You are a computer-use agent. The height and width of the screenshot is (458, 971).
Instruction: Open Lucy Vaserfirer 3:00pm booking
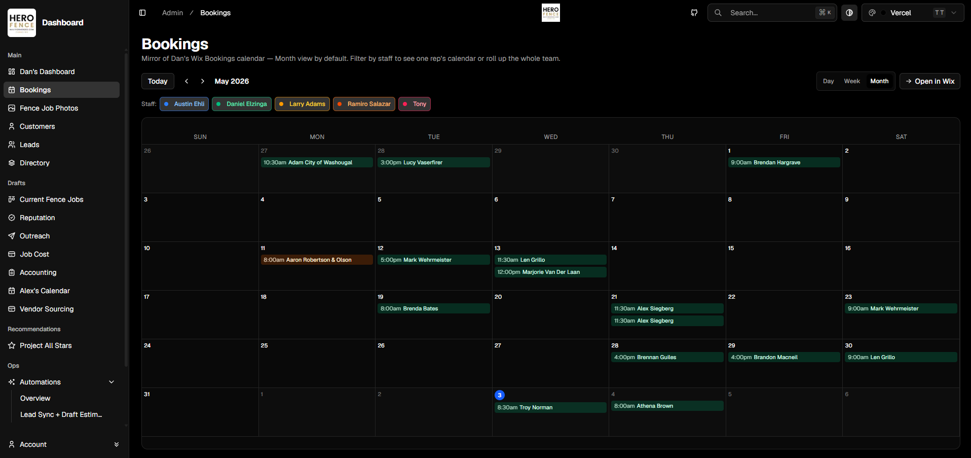coord(434,162)
